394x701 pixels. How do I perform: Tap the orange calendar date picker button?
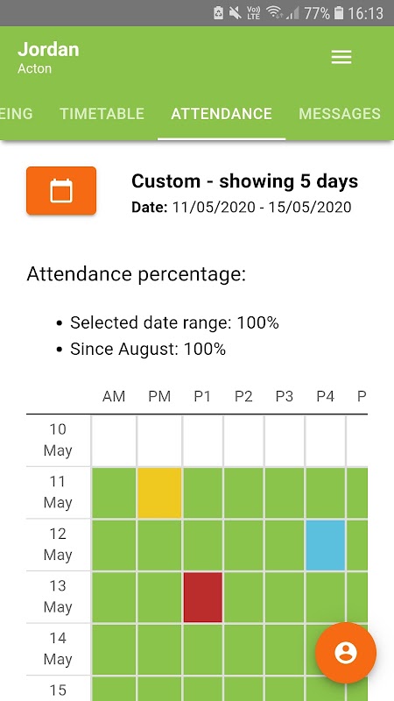click(61, 190)
